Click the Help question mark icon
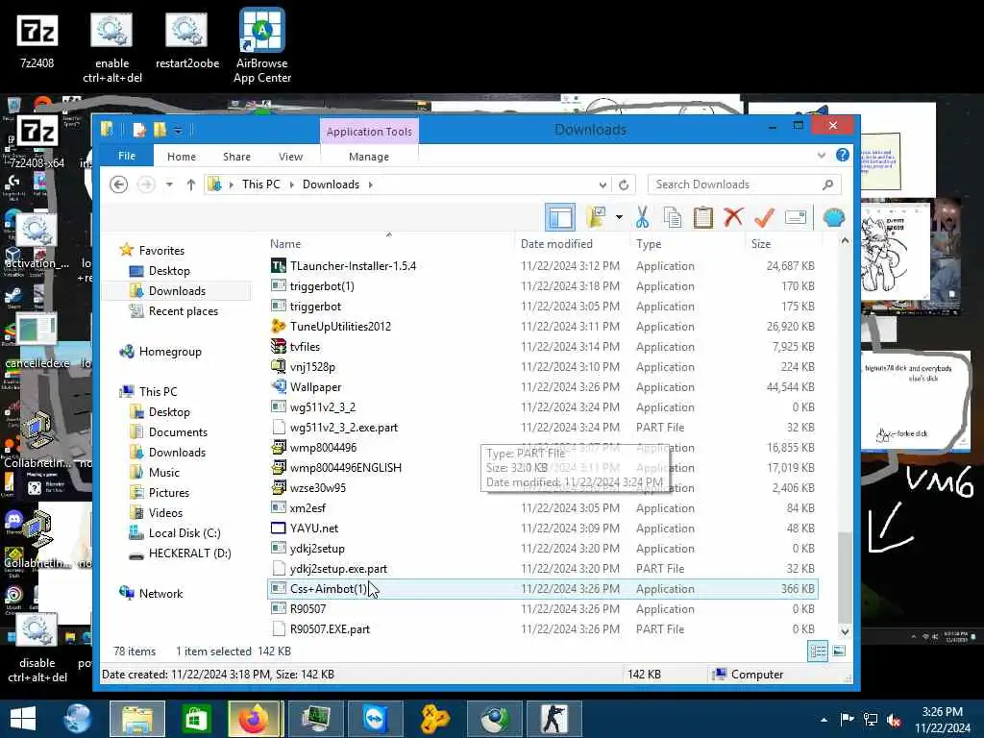The height and width of the screenshot is (738, 984). tap(842, 155)
